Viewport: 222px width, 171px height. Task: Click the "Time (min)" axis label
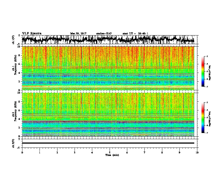[112, 155]
